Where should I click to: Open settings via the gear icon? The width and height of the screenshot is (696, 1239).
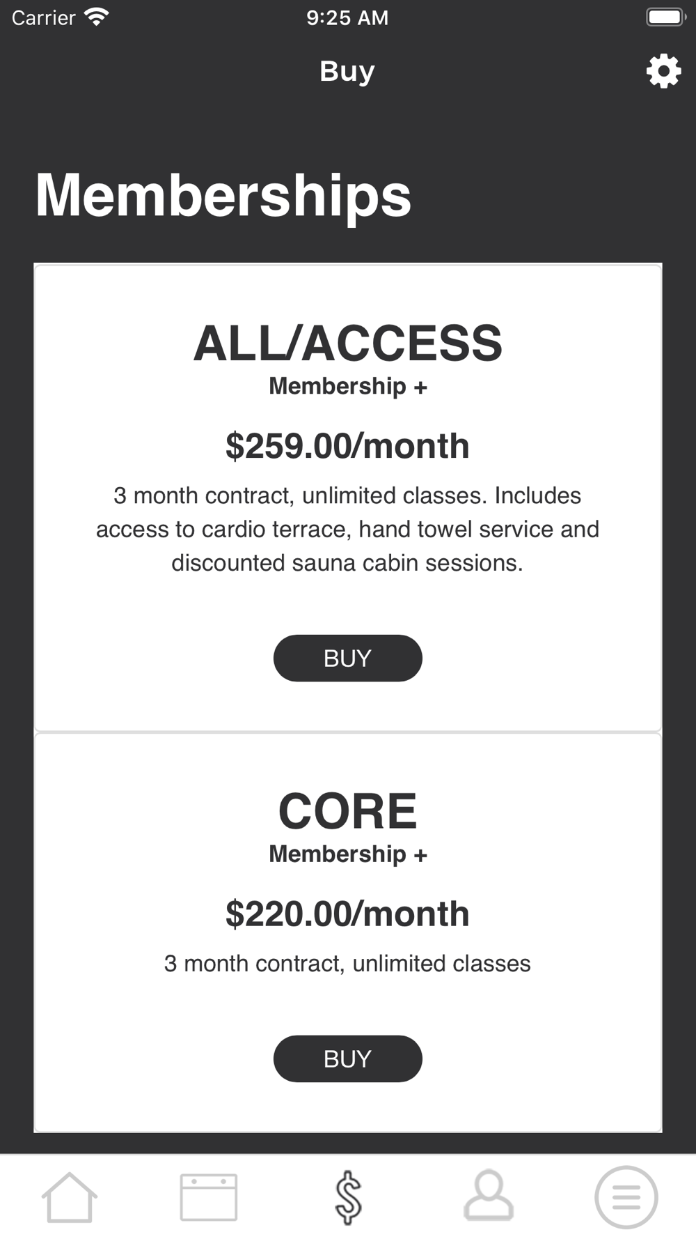click(x=663, y=71)
